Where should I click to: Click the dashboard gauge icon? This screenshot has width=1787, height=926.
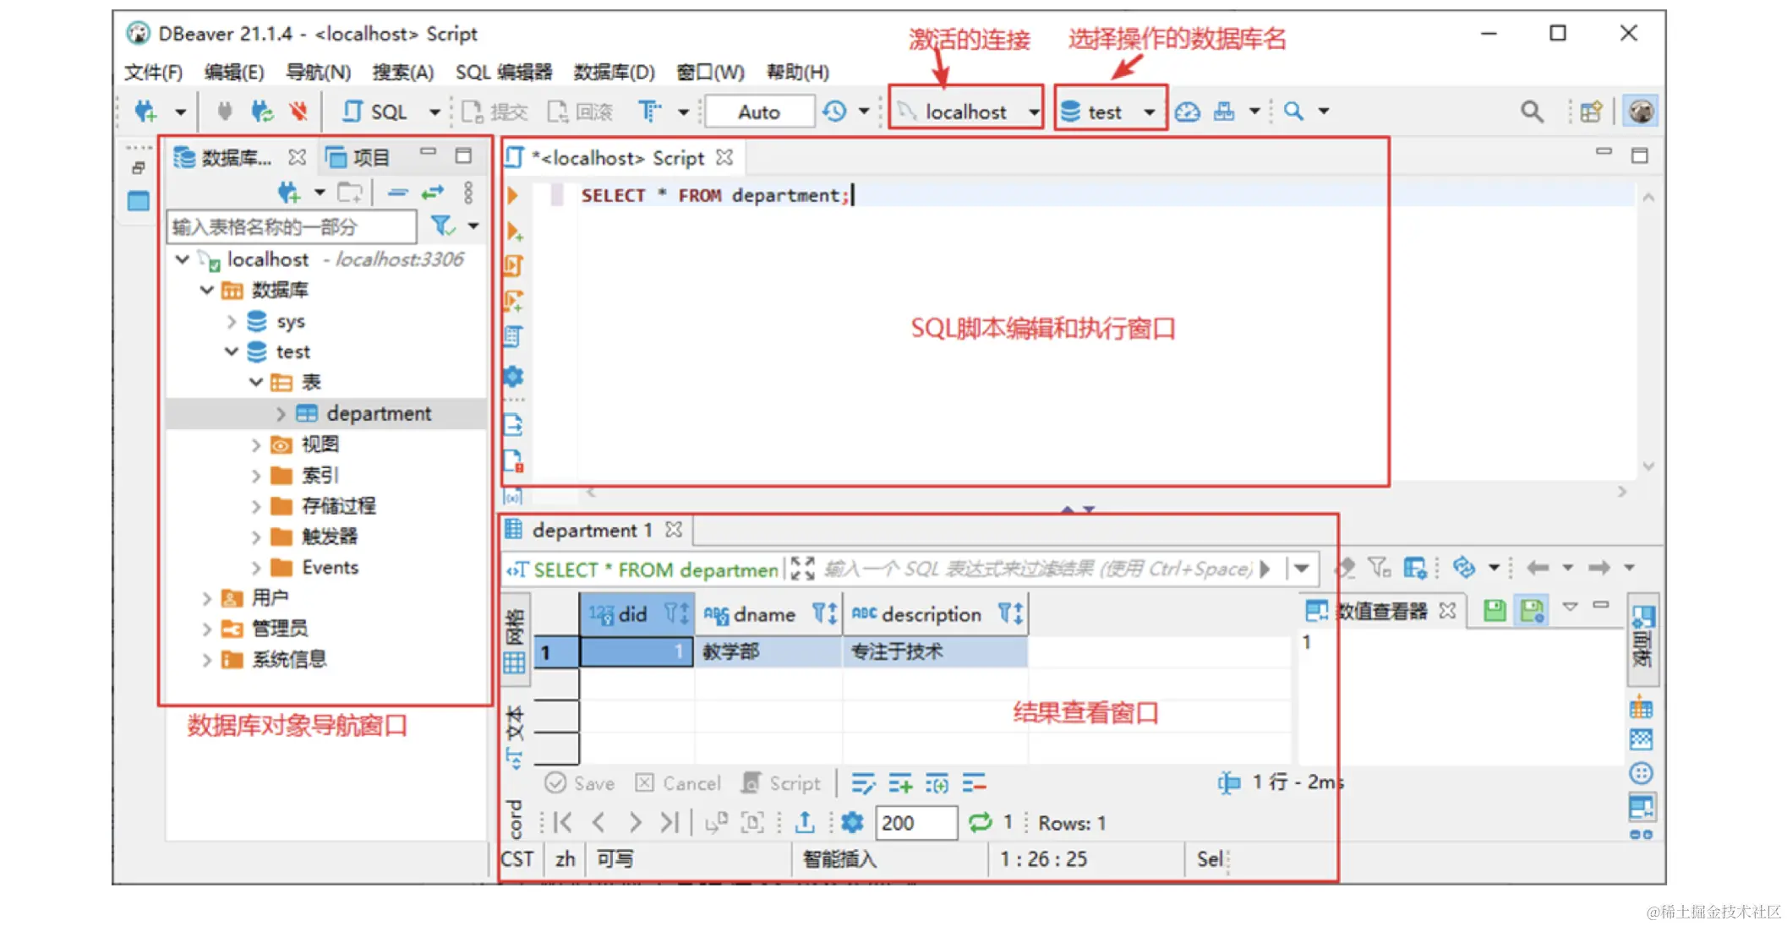1187,112
